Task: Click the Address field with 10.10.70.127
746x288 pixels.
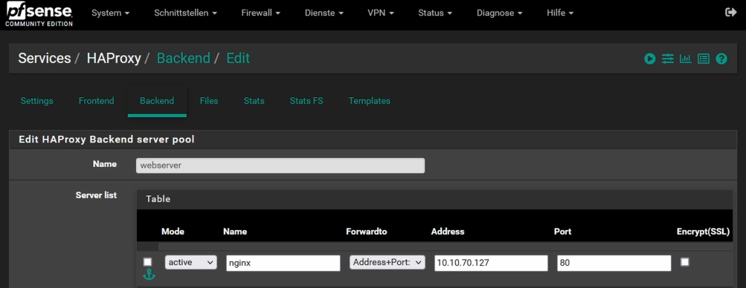Action: 491,263
